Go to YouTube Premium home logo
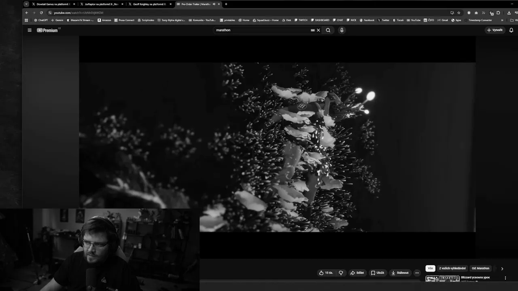 [x=48, y=30]
